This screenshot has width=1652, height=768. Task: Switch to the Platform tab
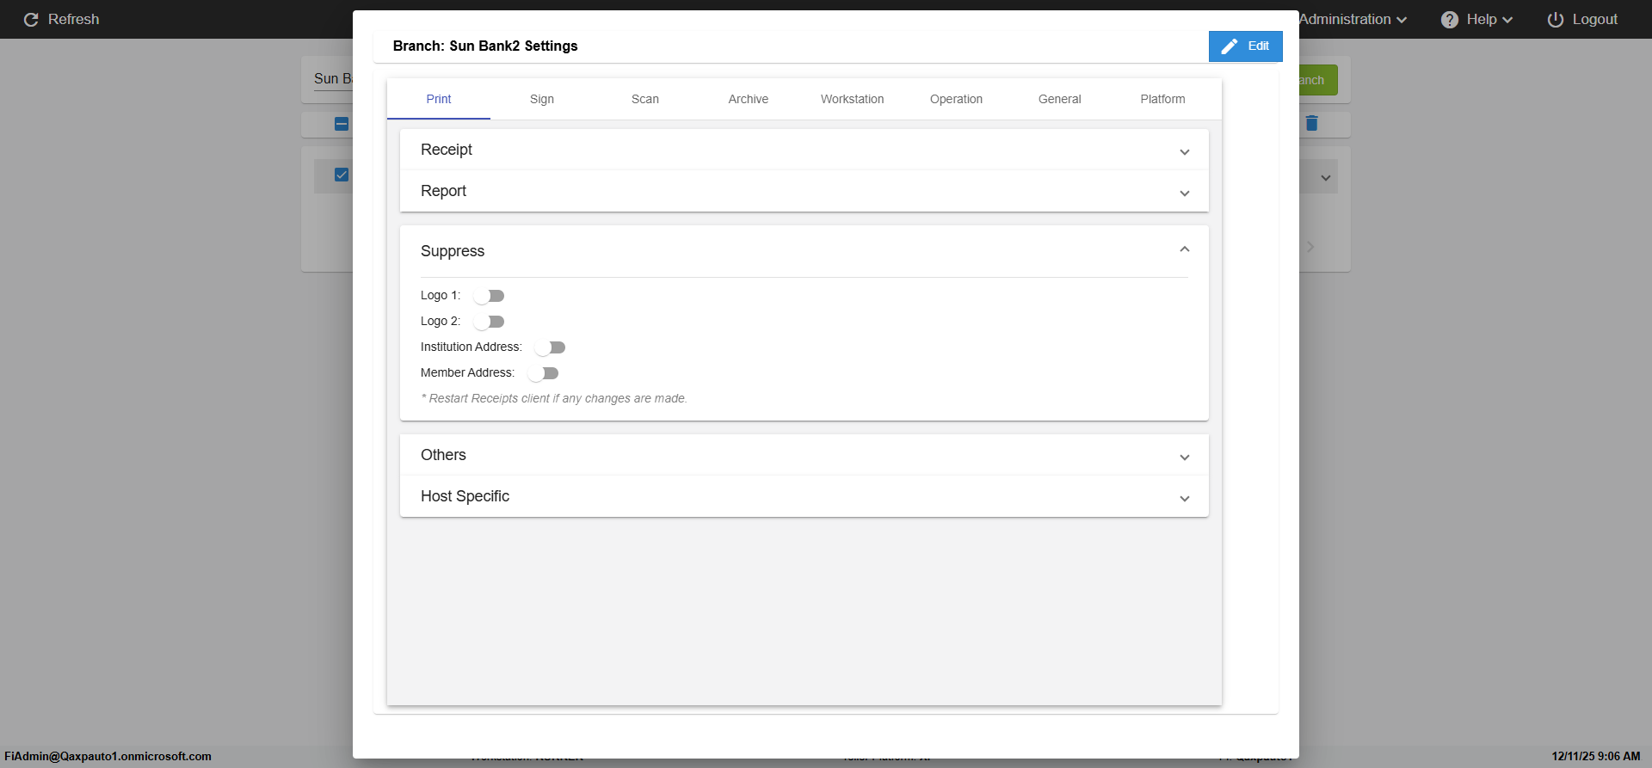1162,99
